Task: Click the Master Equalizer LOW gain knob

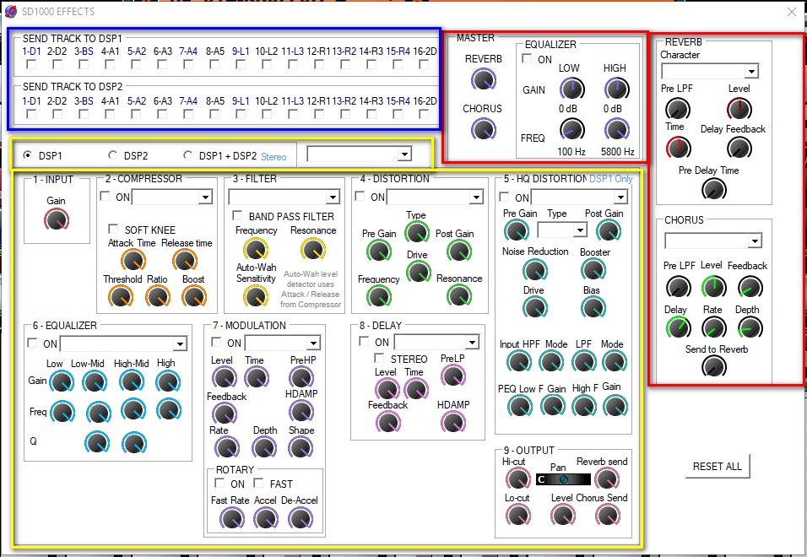Action: pyautogui.click(x=571, y=89)
